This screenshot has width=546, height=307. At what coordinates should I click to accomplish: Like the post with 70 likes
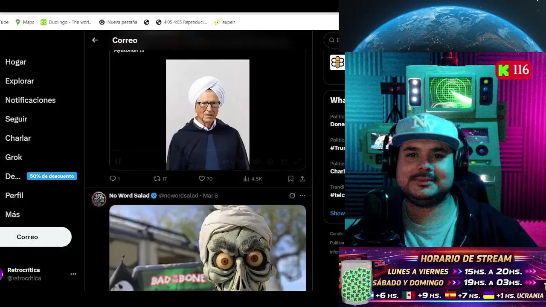[206, 179]
